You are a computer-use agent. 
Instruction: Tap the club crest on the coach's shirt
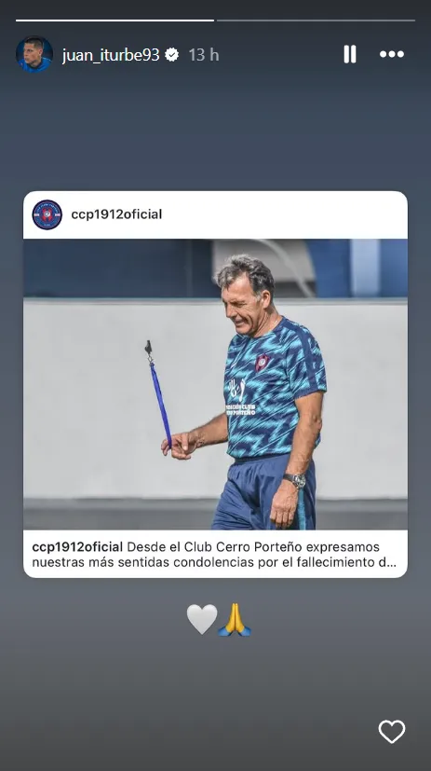[263, 363]
